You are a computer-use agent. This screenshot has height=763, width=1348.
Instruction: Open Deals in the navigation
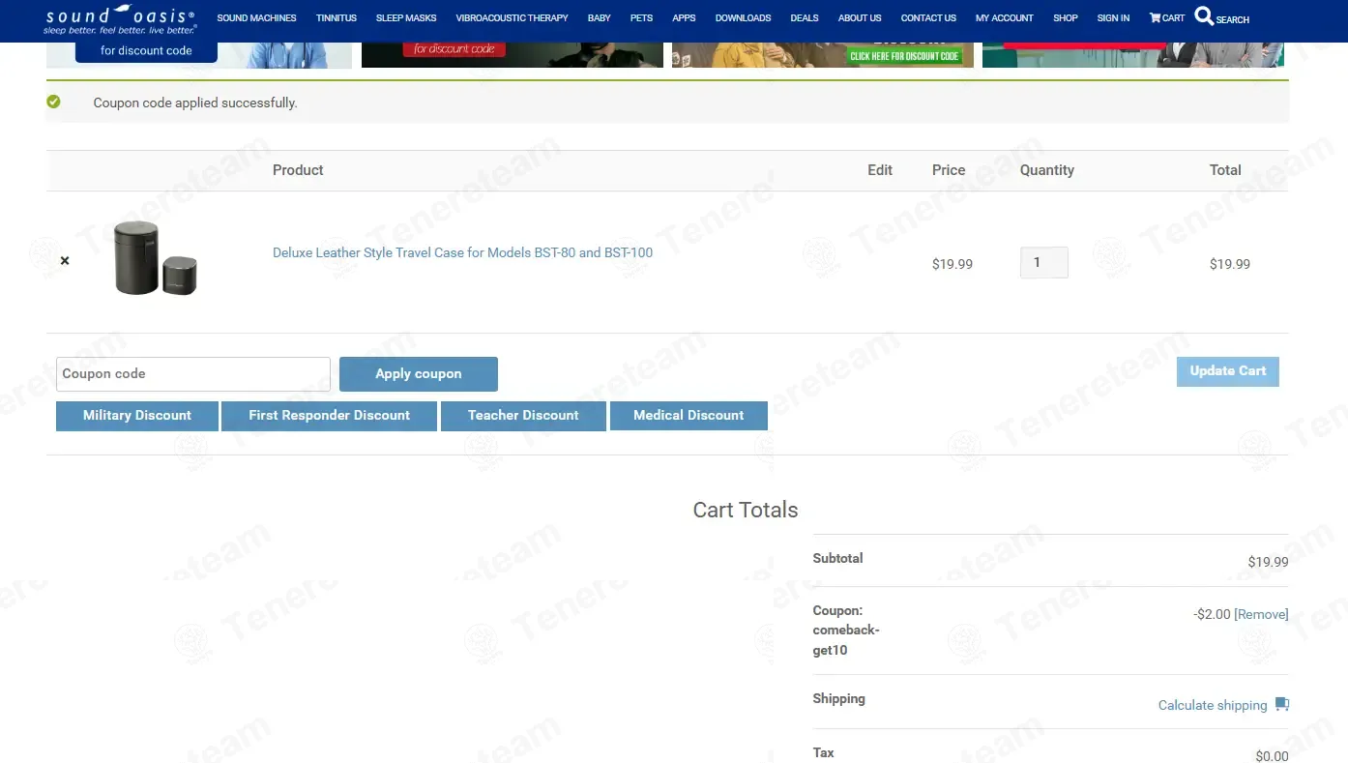coord(805,17)
